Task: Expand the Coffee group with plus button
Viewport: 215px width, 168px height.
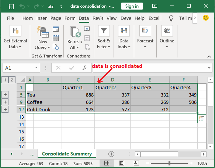Action: [5, 102]
